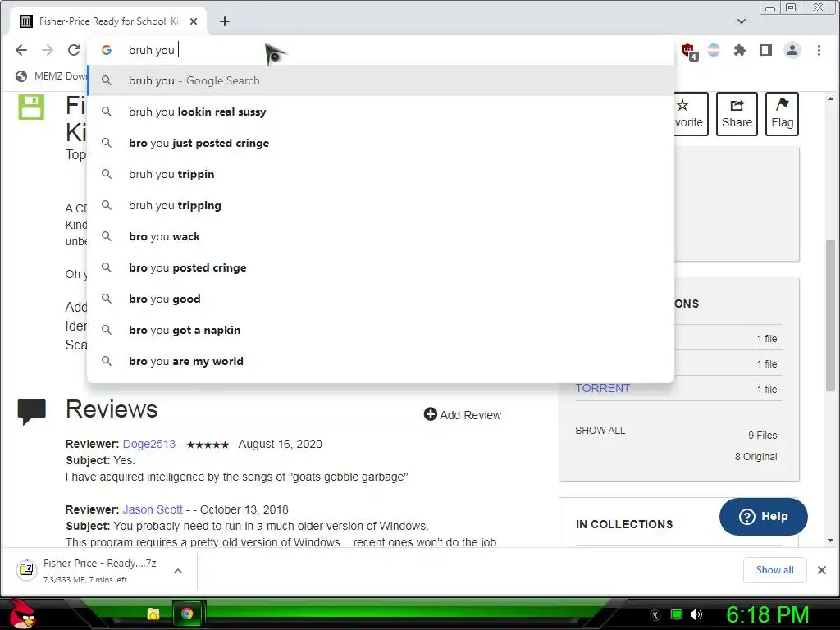The height and width of the screenshot is (630, 840).
Task: Click the browser forward arrow
Action: (x=48, y=50)
